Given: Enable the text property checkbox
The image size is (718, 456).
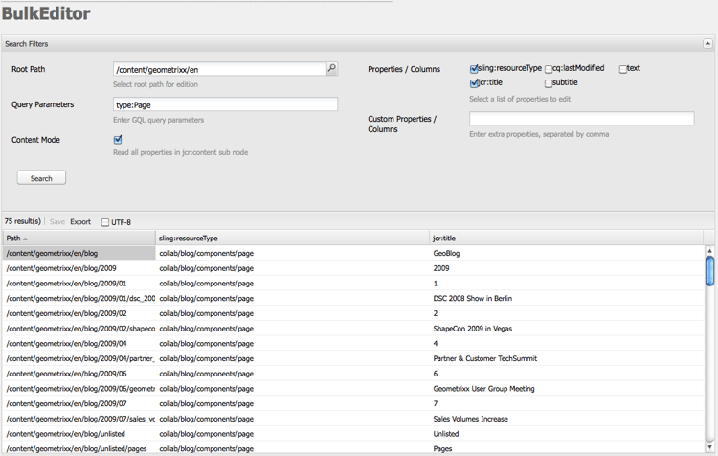Looking at the screenshot, I should (x=623, y=69).
